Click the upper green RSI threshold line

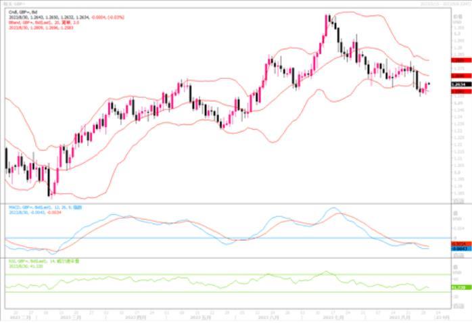[203, 274]
